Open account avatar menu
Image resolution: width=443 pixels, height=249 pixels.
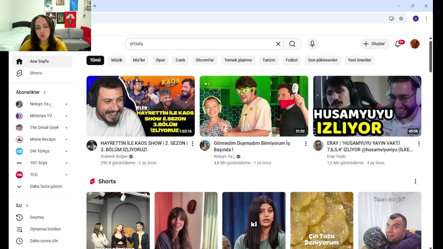pos(415,44)
